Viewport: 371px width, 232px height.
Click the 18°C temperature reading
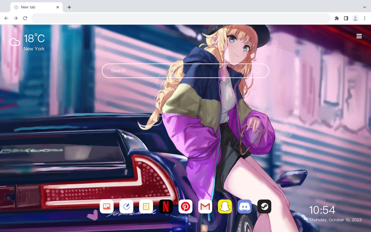34,39
